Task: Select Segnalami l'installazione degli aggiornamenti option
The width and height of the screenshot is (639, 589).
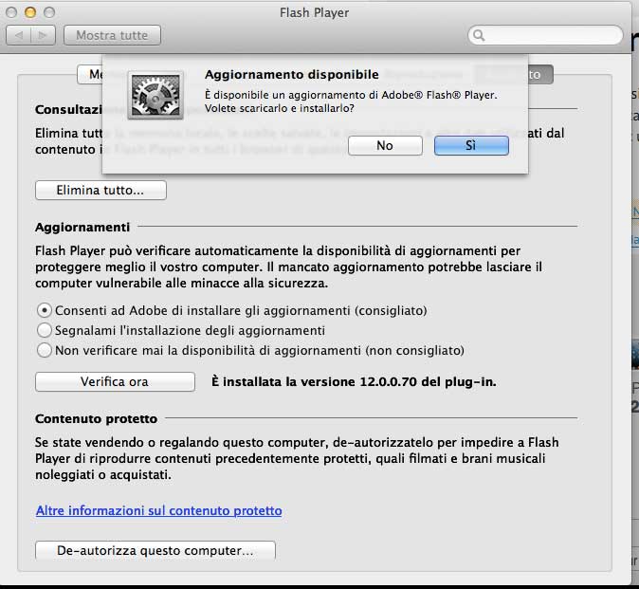Action: click(181, 330)
